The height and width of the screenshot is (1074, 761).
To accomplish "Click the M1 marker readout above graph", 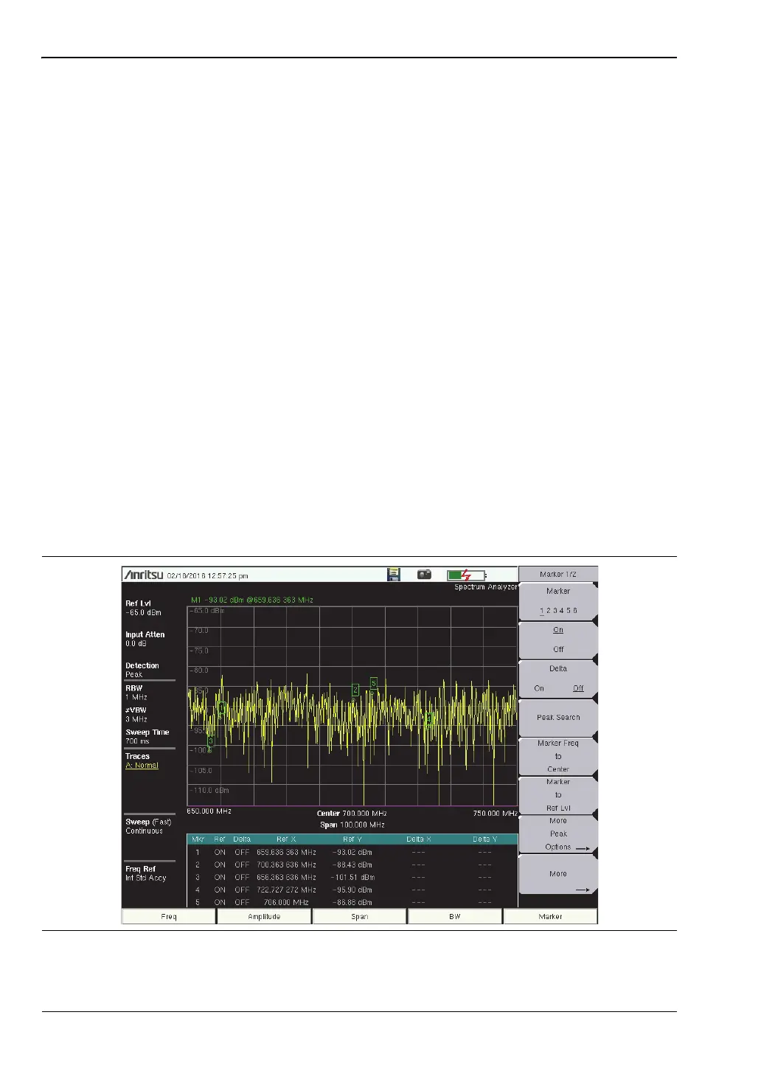I will (252, 600).
